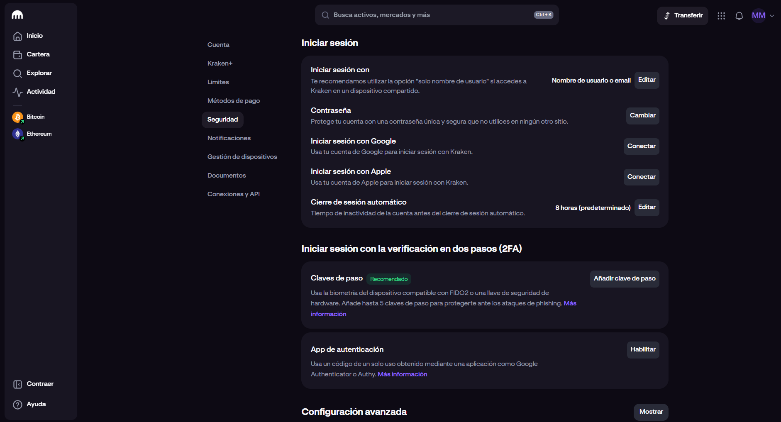
Task: Open Métodos de pago section
Action: pos(234,101)
